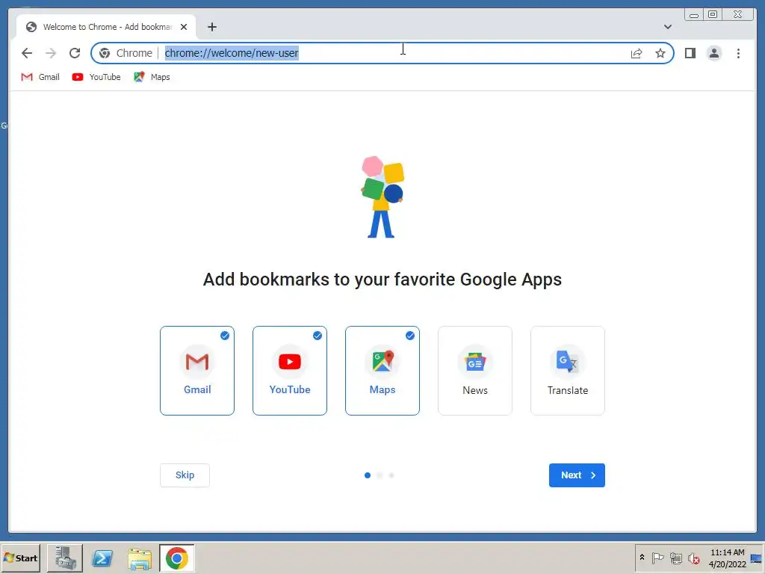Image resolution: width=765 pixels, height=574 pixels.
Task: Click the Chrome site info icon in address bar
Action: click(105, 53)
